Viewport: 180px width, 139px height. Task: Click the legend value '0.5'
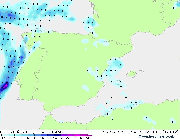10,138
